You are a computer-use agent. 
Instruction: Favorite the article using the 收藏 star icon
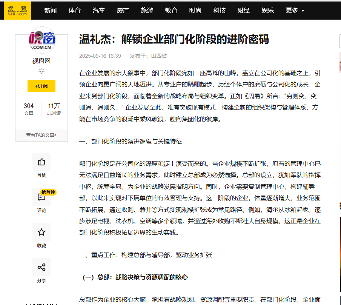click(41, 232)
